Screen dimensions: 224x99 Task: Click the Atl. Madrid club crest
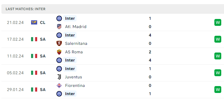pyautogui.click(x=59, y=27)
